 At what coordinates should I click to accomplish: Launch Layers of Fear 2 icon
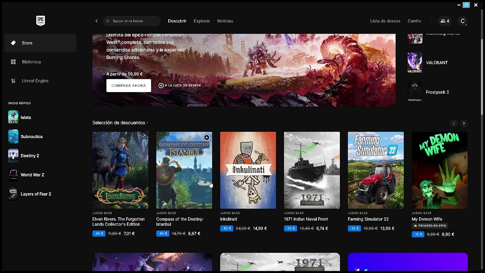click(13, 194)
